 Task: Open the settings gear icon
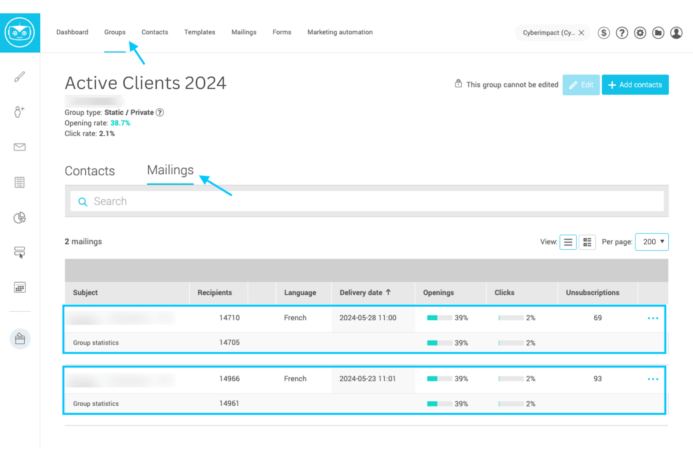pyautogui.click(x=640, y=33)
